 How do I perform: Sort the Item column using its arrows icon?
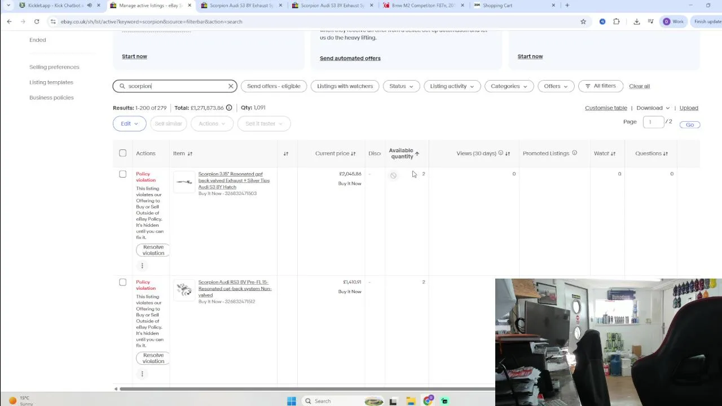tap(190, 153)
